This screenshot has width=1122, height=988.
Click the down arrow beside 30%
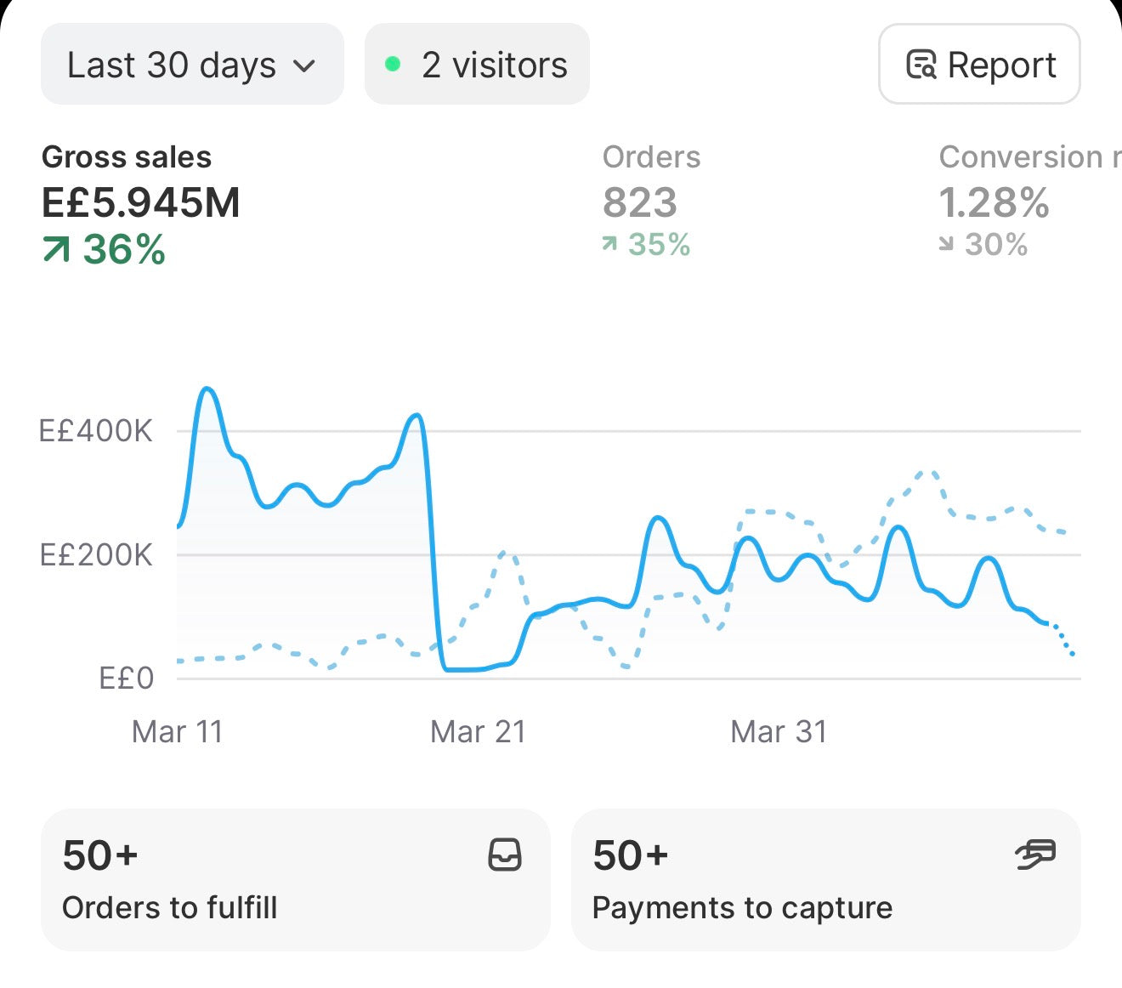point(946,245)
